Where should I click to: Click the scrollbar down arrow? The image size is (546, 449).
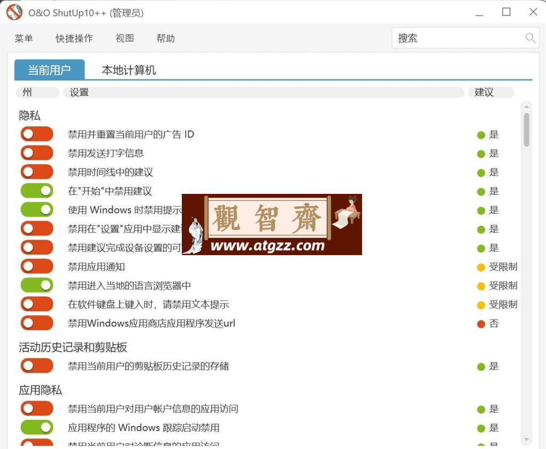coord(526,439)
